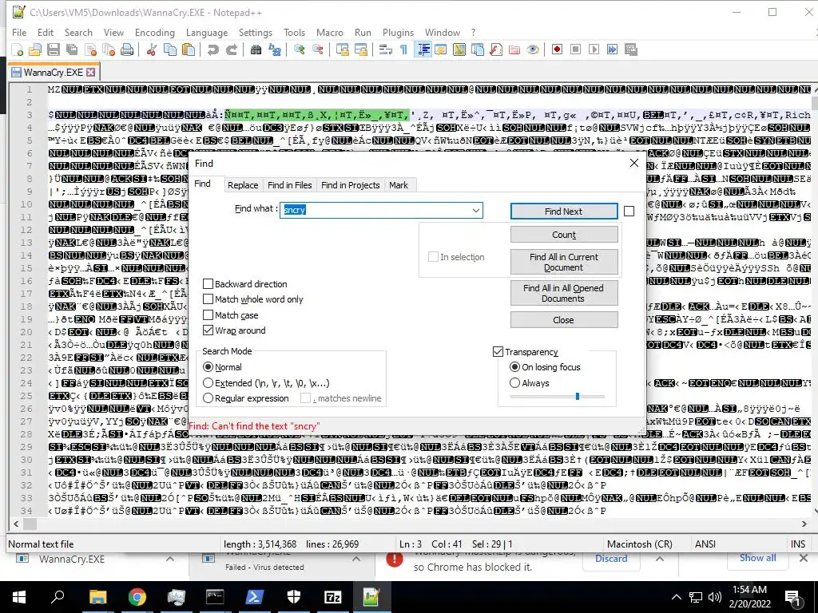818x613 pixels.
Task: Click the Start Recording macro icon
Action: 557,49
